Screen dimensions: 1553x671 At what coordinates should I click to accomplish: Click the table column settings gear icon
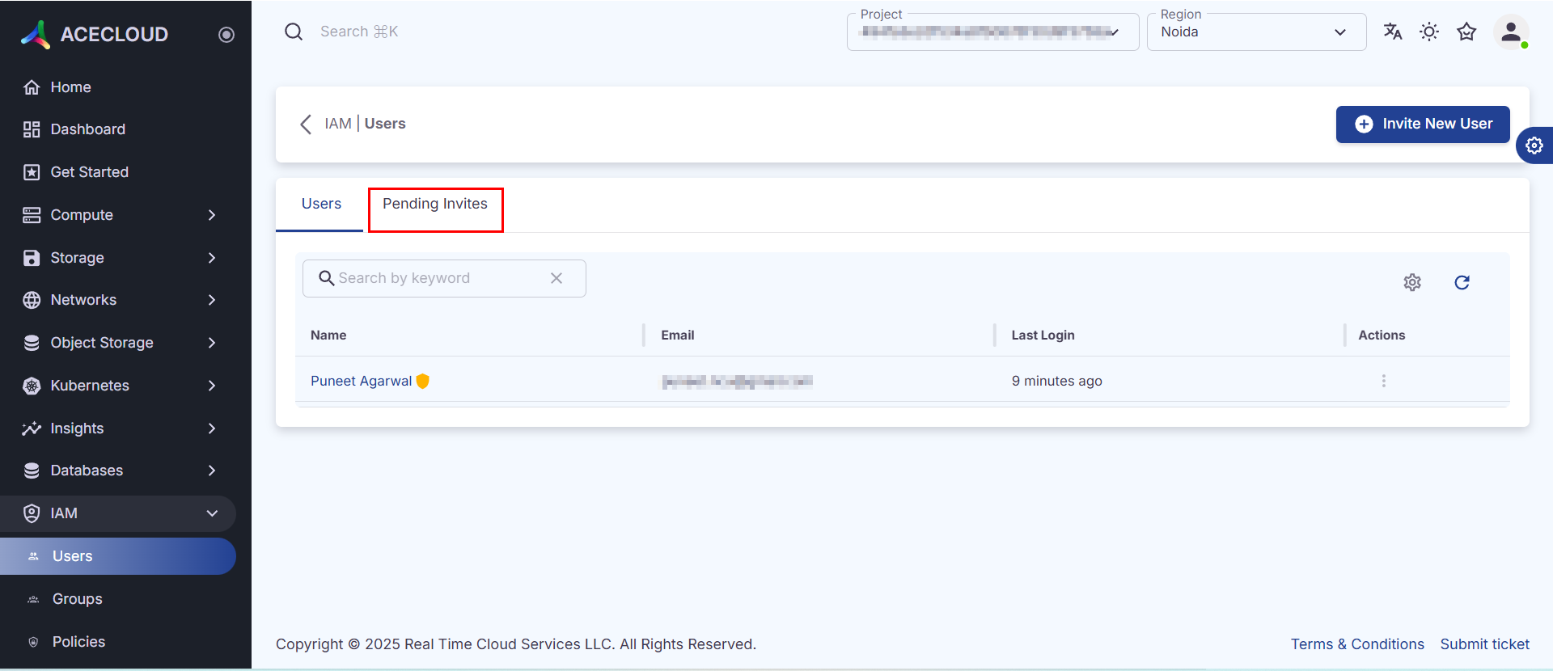(1412, 282)
